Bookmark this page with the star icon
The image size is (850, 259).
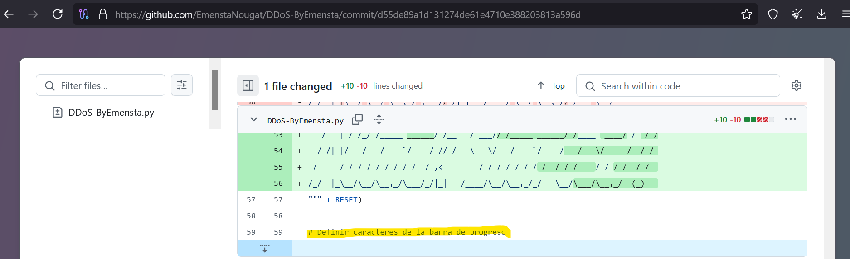[x=746, y=14]
